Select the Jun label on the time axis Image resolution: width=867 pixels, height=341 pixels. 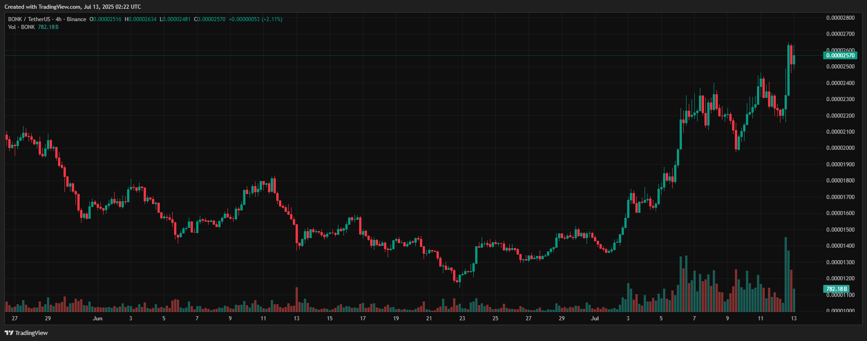click(97, 318)
